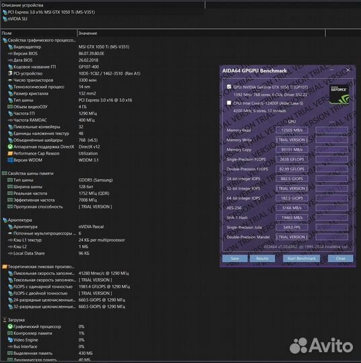The height and width of the screenshot is (363, 361).
Task: Click the value 41280 Мпкс/с @ 1290 МГц
Action: click(x=104, y=274)
